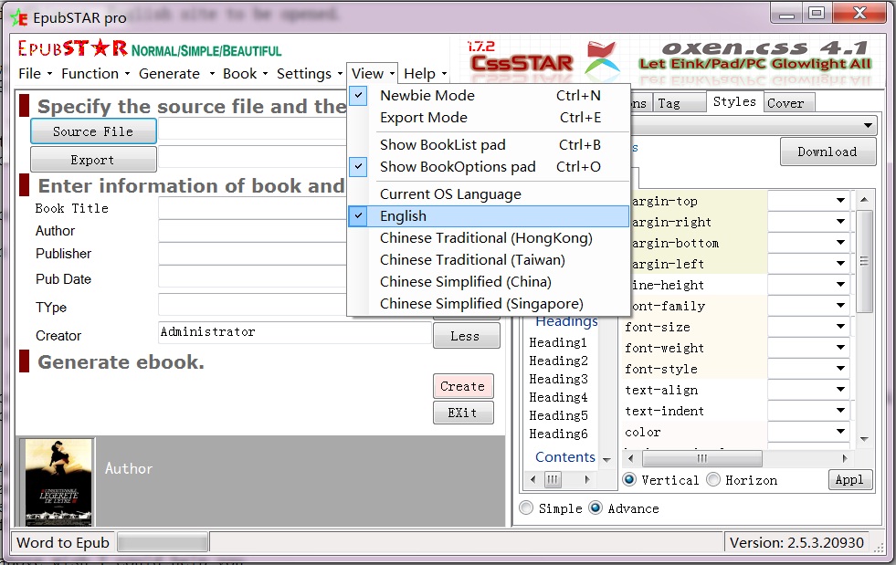
Task: Click the properties scroll-down arrow
Action: 865,439
